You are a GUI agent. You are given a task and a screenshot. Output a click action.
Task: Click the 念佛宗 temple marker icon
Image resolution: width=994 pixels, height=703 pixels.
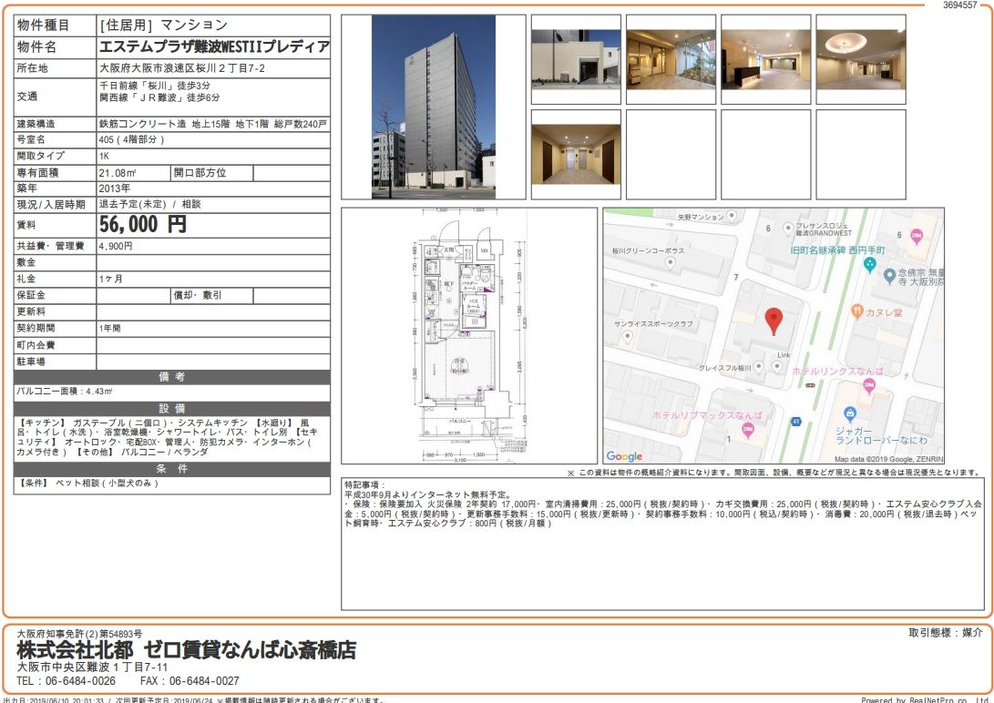coord(889,276)
